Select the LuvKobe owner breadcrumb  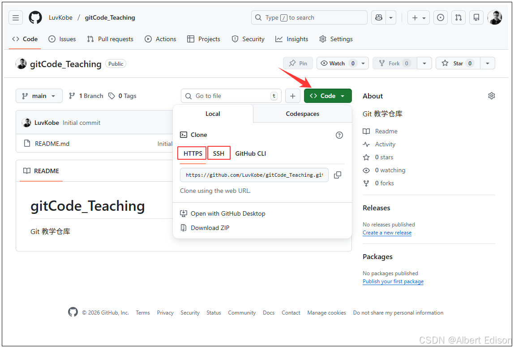coord(60,18)
